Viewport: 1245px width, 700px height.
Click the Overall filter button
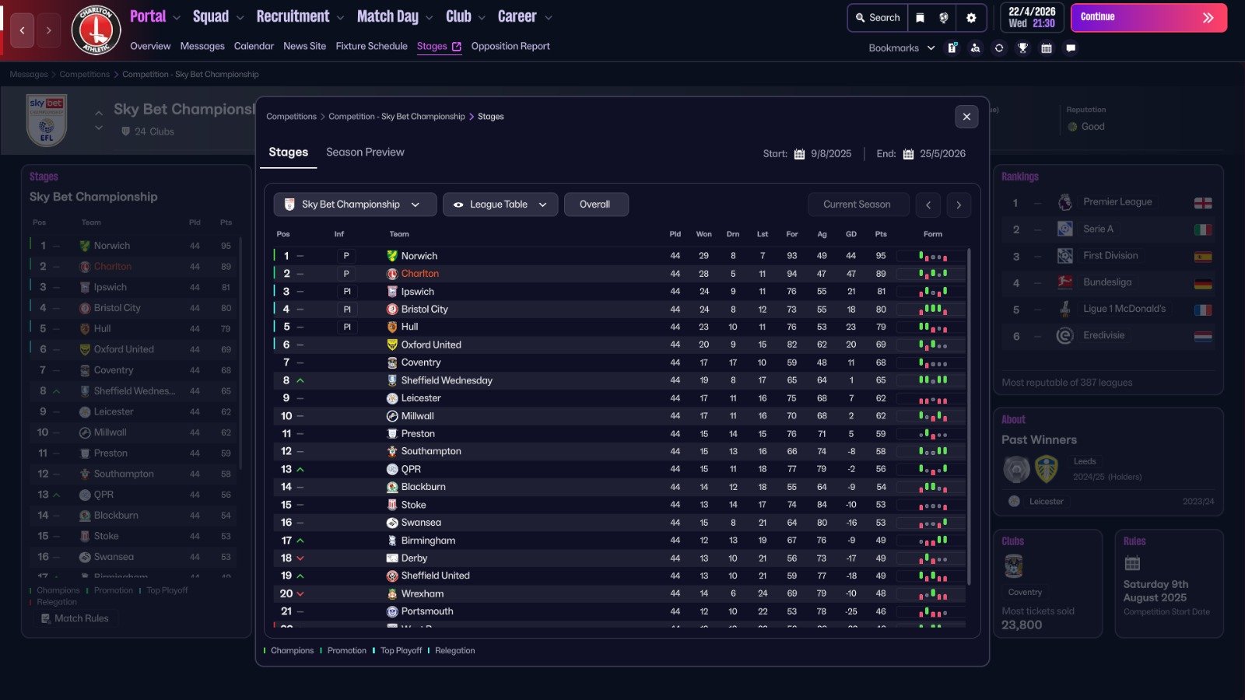coord(595,205)
